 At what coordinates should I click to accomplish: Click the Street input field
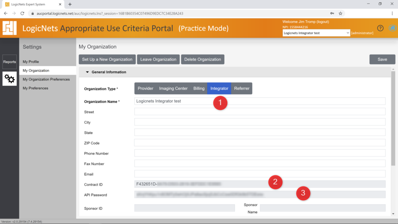pos(260,112)
